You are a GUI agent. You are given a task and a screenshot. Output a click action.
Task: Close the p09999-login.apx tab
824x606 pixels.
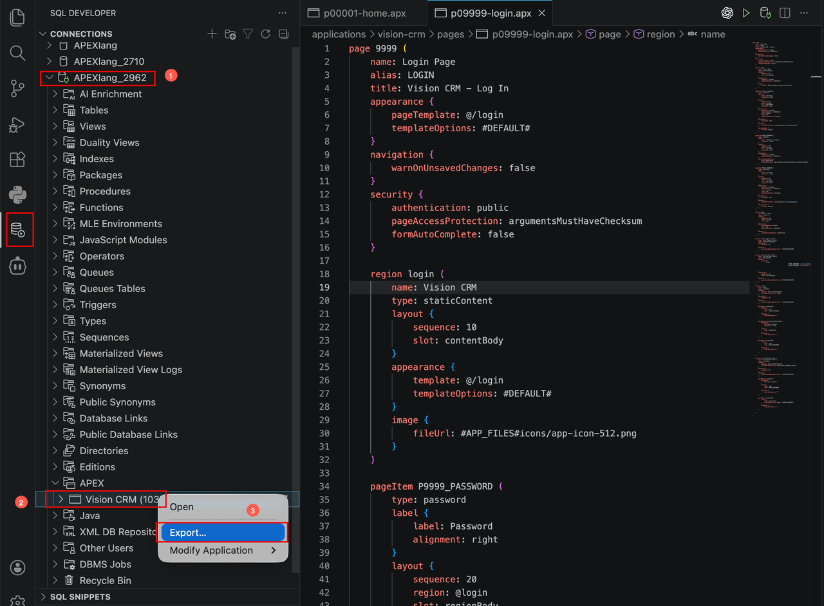coord(542,13)
